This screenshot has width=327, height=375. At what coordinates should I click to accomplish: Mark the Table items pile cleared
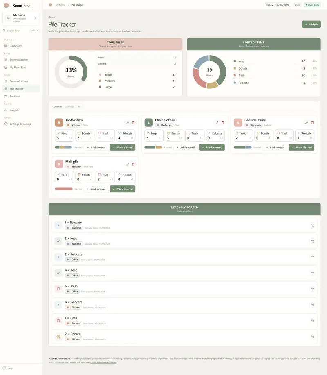122,148
